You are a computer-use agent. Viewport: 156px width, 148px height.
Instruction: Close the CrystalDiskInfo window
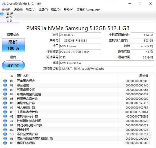click(x=151, y=3)
